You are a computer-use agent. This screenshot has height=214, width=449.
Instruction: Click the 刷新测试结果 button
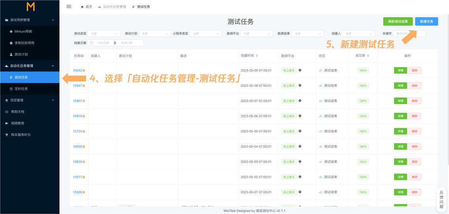[398, 22]
